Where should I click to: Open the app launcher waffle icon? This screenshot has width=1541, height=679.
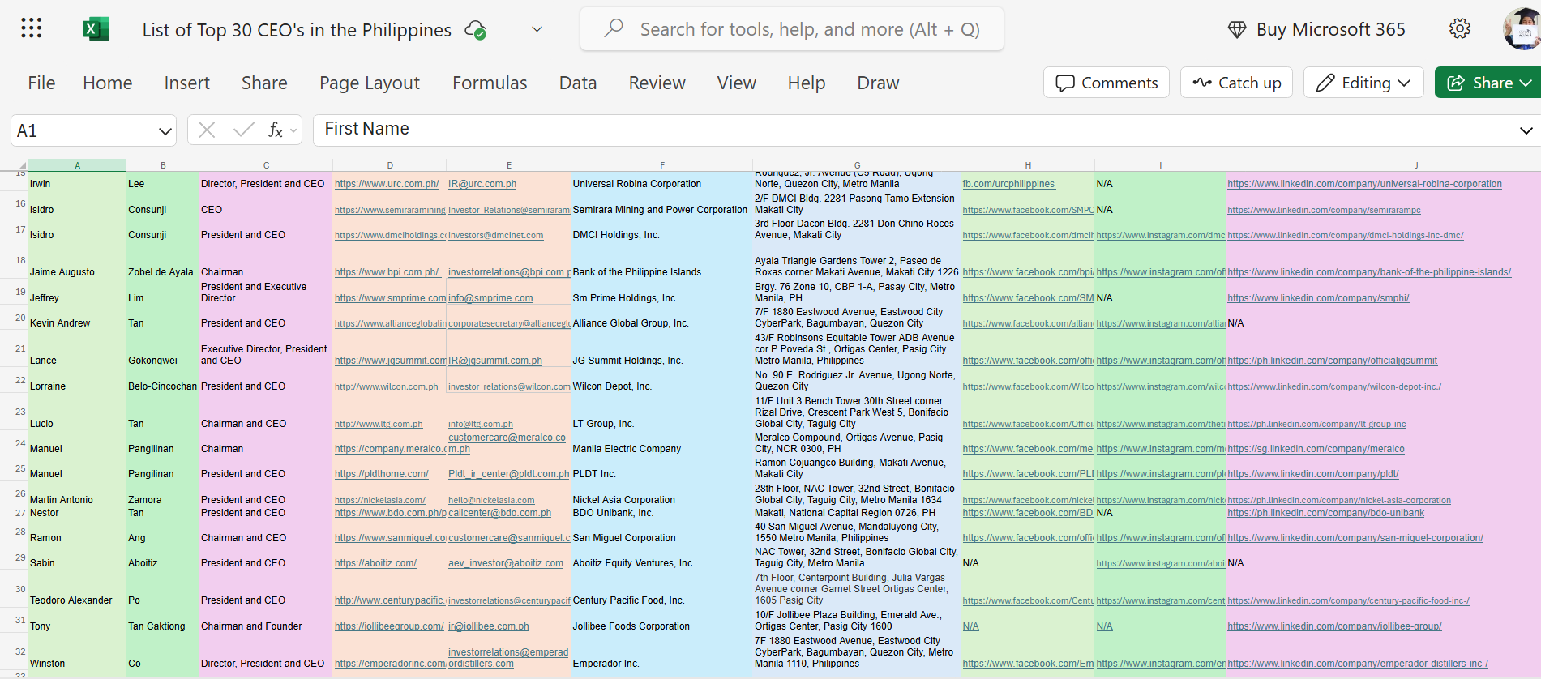coord(31,29)
